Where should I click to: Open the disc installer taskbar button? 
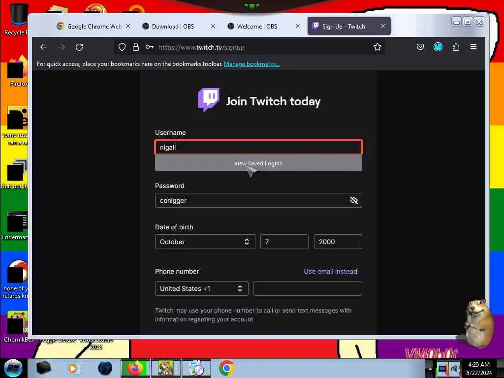pos(196,368)
